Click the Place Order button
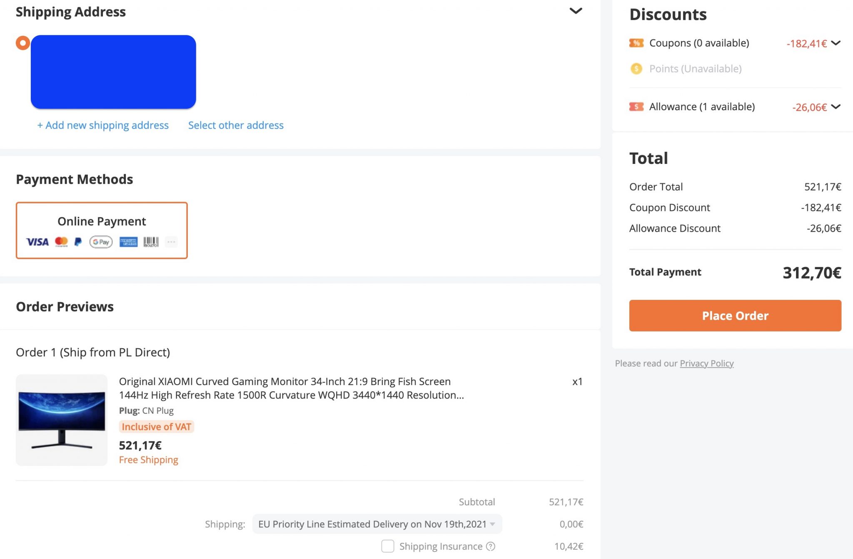Viewport: 853px width, 559px height. coord(735,316)
